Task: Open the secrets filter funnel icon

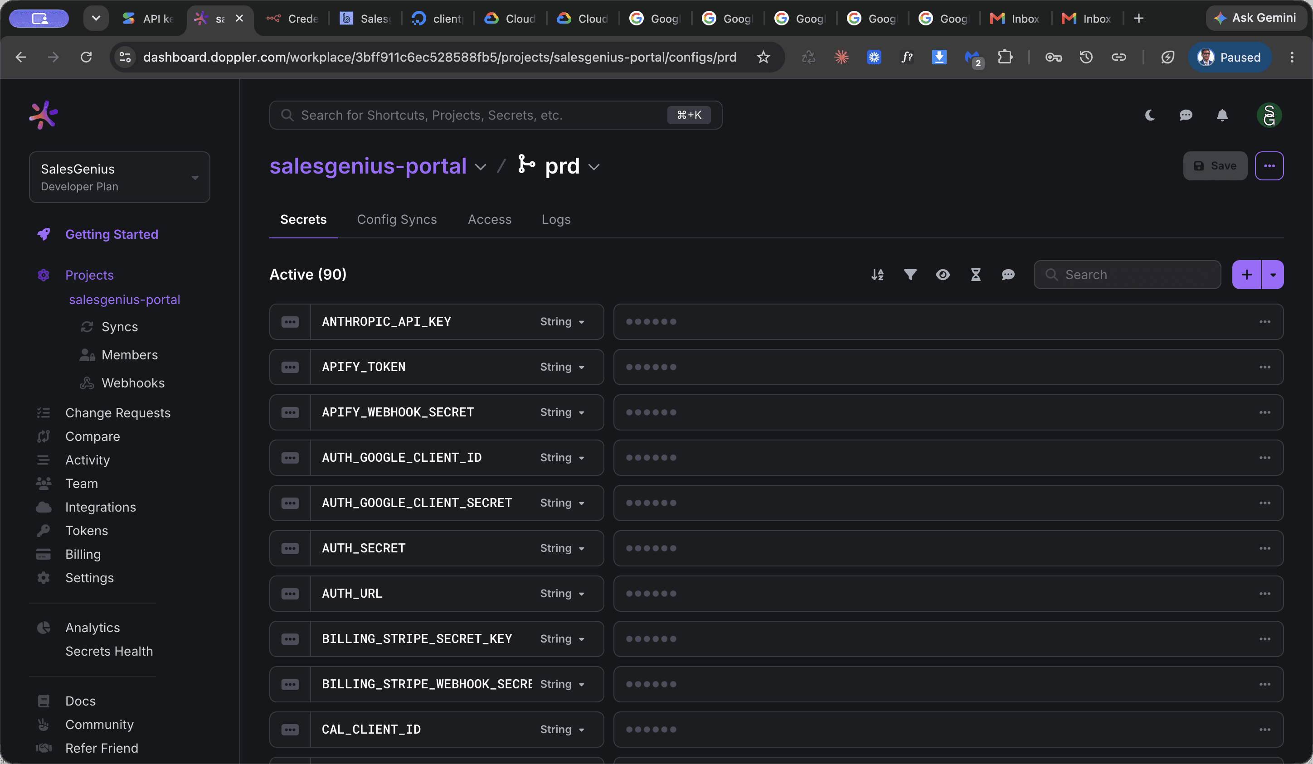Action: [x=910, y=275]
